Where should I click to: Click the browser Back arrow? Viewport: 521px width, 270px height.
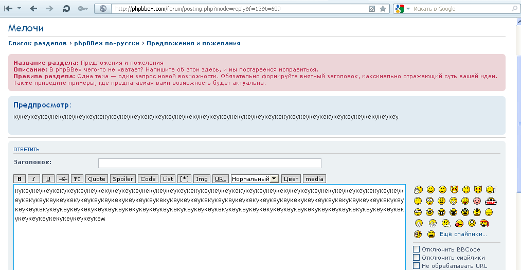[x=33, y=9]
